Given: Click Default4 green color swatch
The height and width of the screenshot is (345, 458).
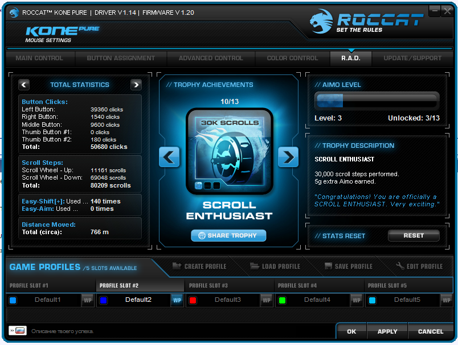Looking at the screenshot, I should [282, 300].
